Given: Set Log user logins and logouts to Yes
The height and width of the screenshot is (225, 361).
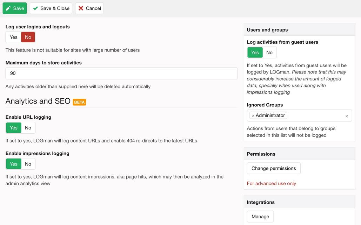Looking at the screenshot, I should tap(14, 37).
